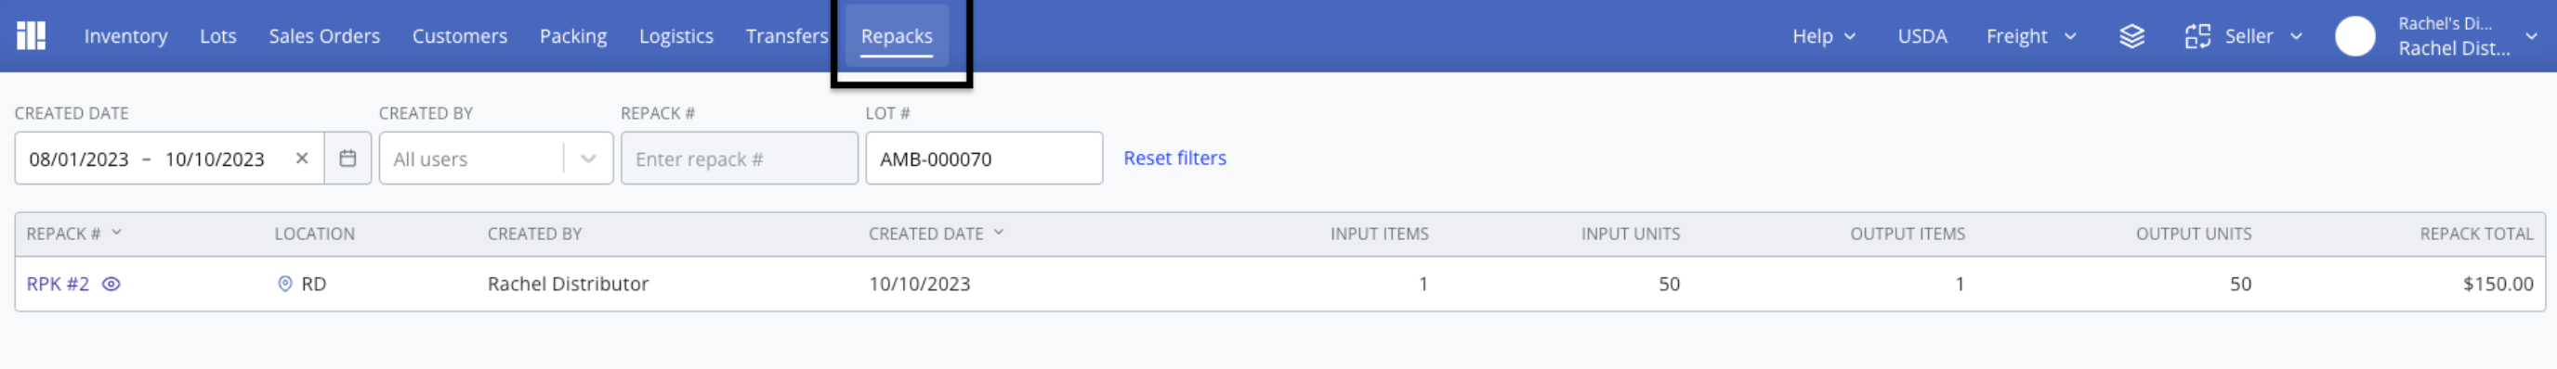Open the calendar date picker icon
Screen dimensions: 2557x369
347,159
